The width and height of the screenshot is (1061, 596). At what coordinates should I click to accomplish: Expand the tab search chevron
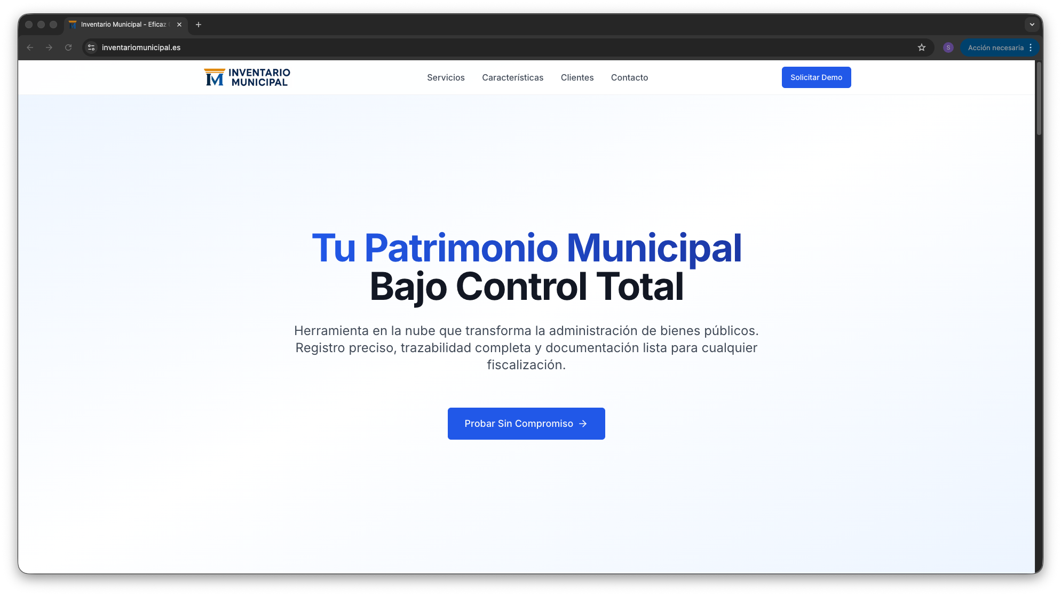pyautogui.click(x=1032, y=25)
